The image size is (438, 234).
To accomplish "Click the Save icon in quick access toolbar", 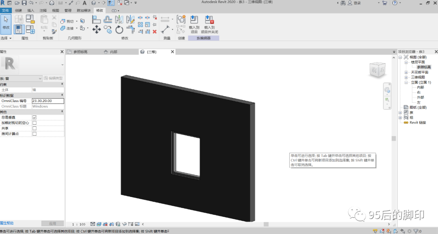I will click(x=24, y=3).
